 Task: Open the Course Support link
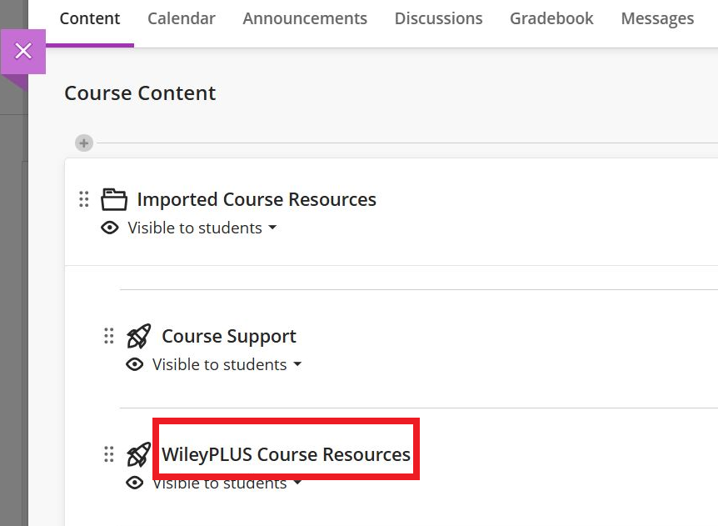tap(229, 336)
